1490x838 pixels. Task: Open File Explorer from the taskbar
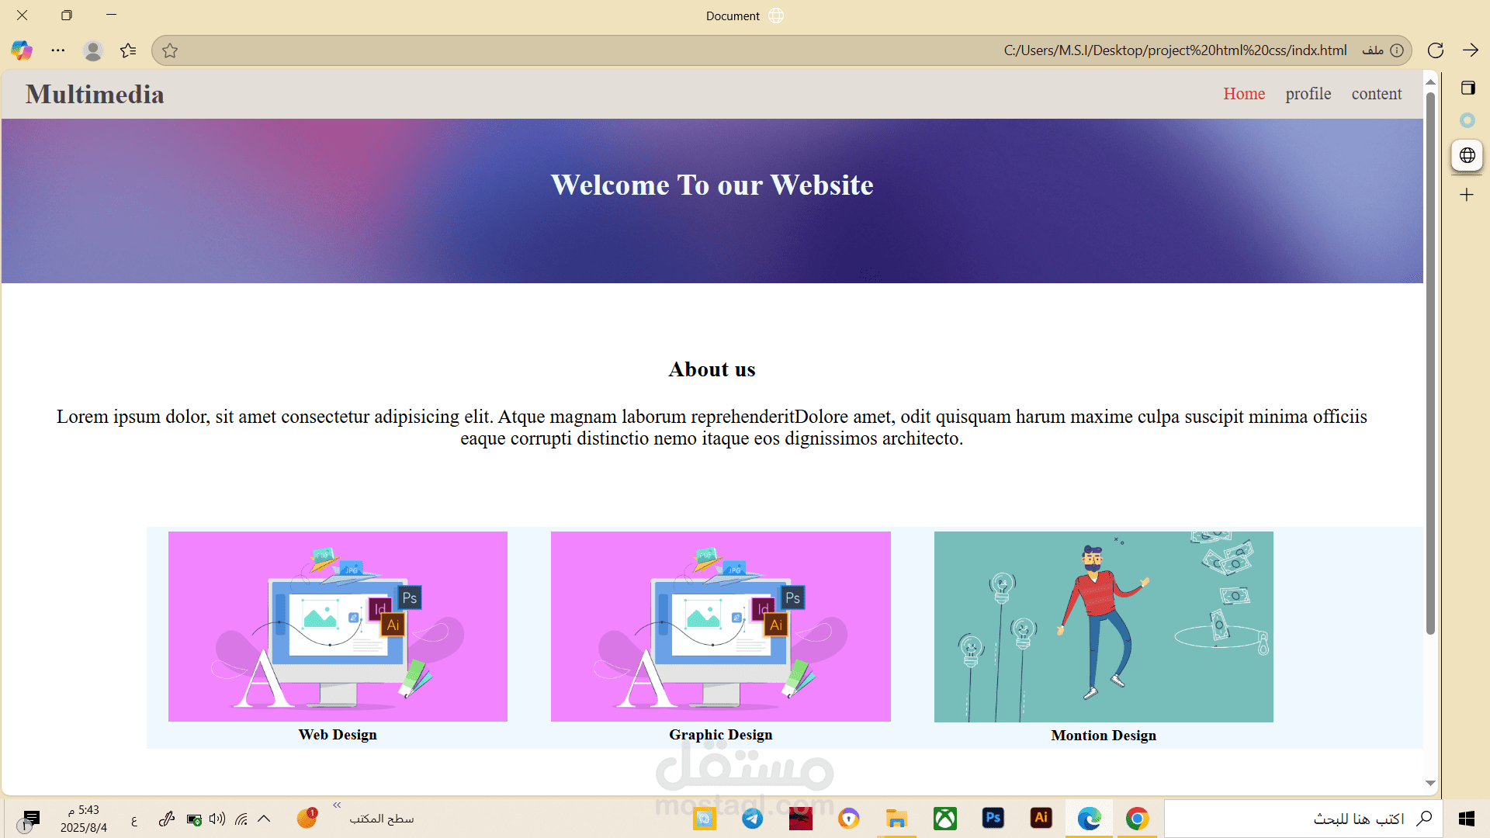[896, 819]
